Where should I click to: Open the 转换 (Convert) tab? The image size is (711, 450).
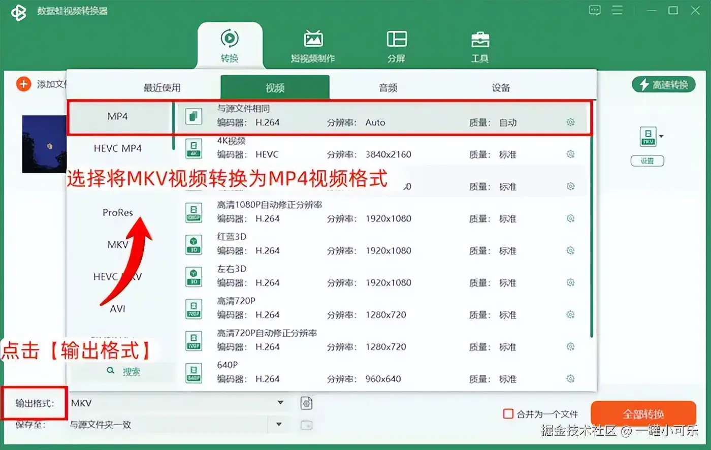tap(230, 46)
